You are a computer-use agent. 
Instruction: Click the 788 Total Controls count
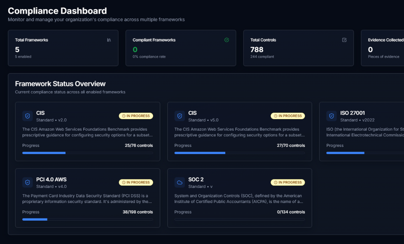257,50
